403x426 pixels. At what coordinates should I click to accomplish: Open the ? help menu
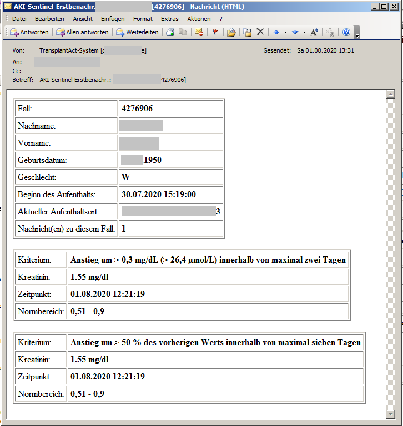[221, 19]
